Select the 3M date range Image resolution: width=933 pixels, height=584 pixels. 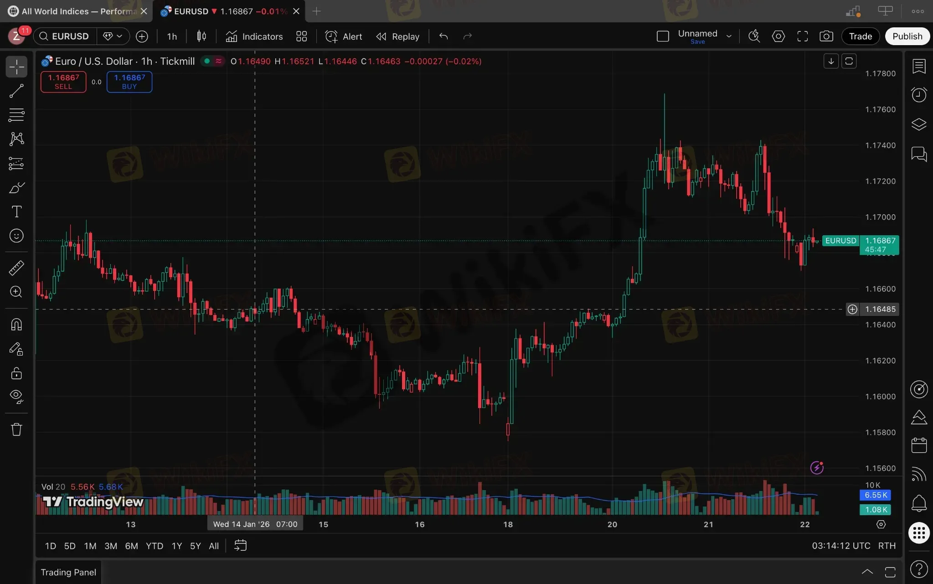click(111, 546)
